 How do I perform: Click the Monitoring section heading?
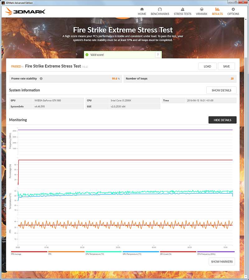[x=18, y=120]
